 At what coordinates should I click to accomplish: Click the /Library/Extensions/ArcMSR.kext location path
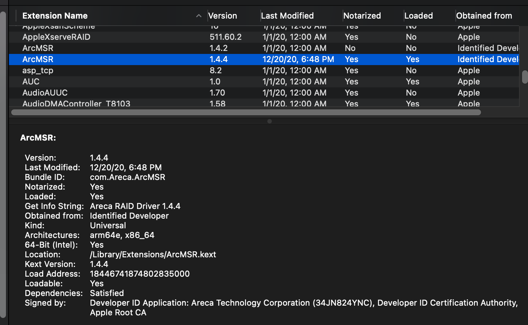coord(153,254)
